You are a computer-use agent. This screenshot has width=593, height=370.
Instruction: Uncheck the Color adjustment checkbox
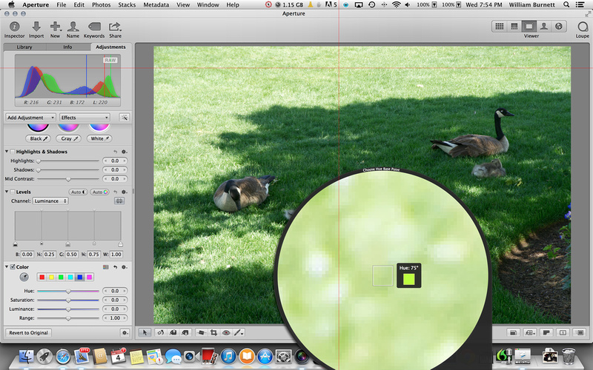pos(13,267)
